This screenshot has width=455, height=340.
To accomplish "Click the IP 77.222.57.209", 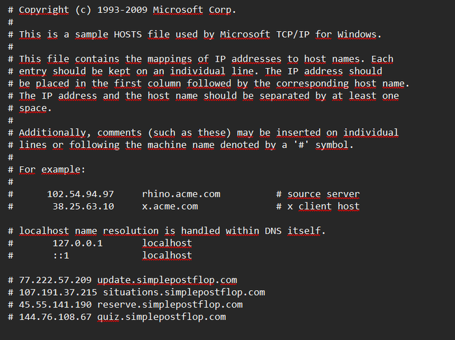I will tap(55, 280).
